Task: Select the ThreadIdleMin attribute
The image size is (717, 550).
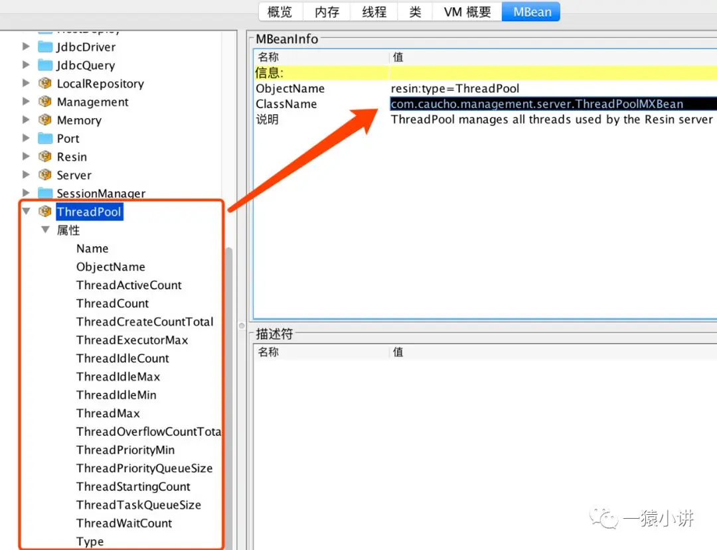Action: click(x=116, y=395)
